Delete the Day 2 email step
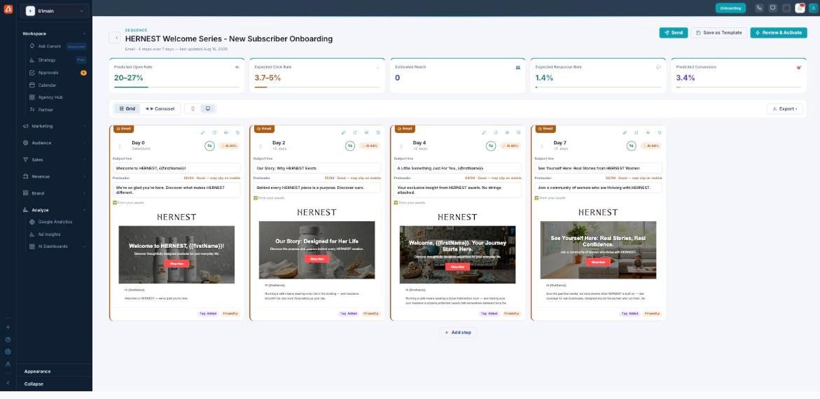 378,133
